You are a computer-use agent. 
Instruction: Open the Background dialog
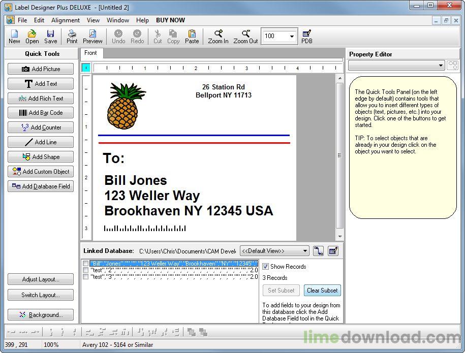[x=41, y=314]
